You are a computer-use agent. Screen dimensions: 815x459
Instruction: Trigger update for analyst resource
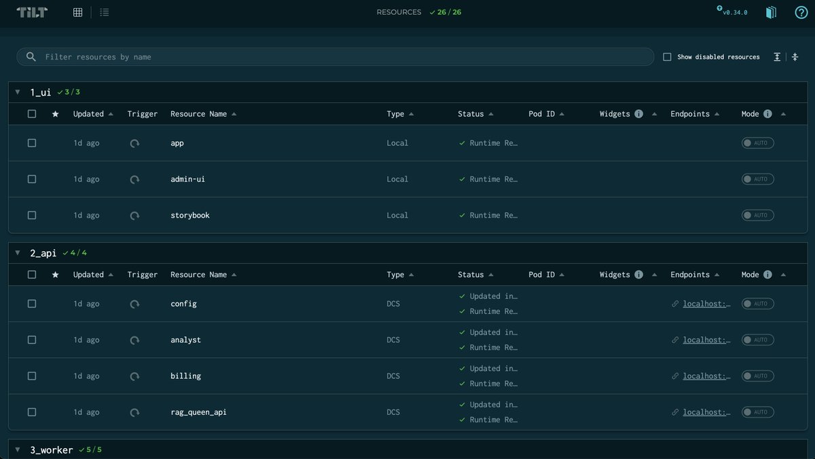pos(134,340)
